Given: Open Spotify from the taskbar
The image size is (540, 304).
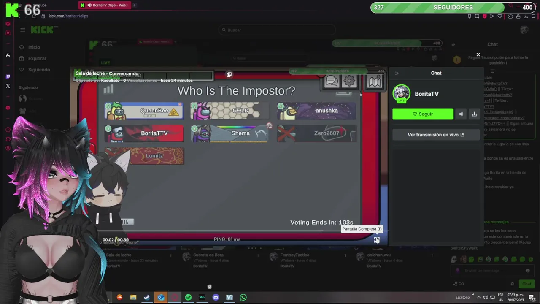Looking at the screenshot, I should pyautogui.click(x=188, y=297).
